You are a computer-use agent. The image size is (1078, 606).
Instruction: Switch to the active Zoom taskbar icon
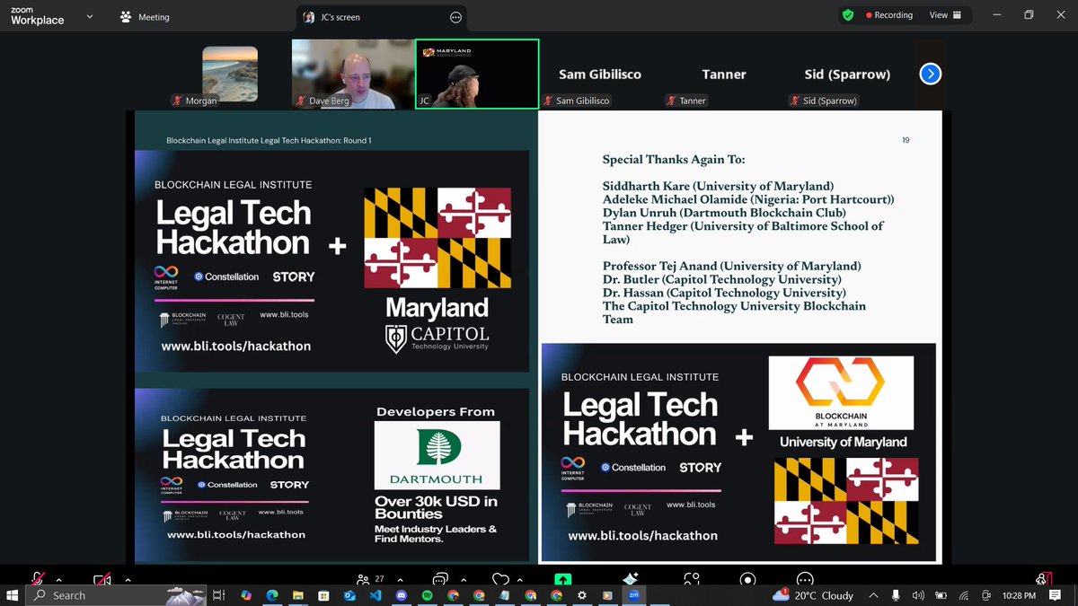634,595
